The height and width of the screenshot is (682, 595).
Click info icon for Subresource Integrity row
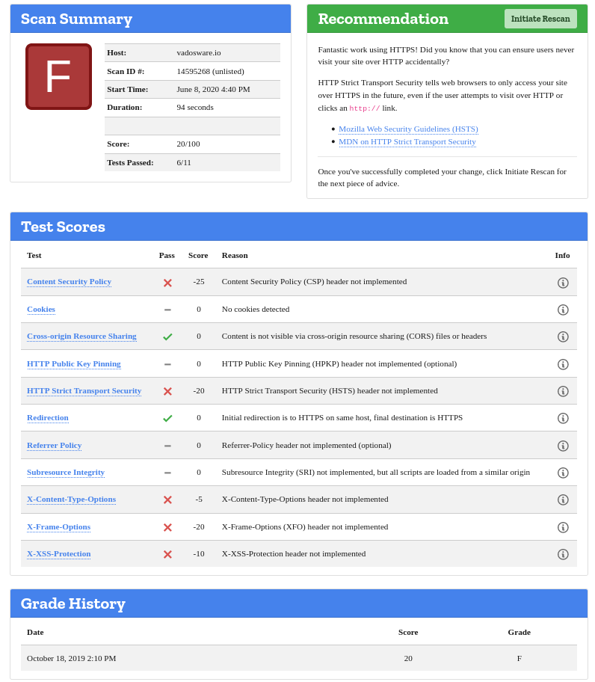563,473
